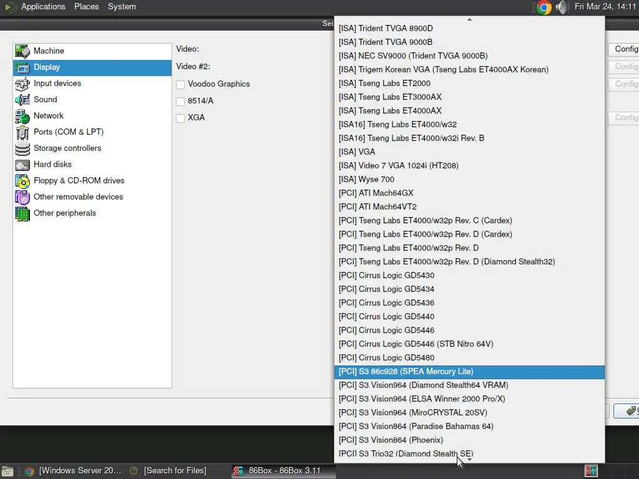The width and height of the screenshot is (639, 479).
Task: Enable the Voodoo Graphics checkbox
Action: click(x=180, y=84)
